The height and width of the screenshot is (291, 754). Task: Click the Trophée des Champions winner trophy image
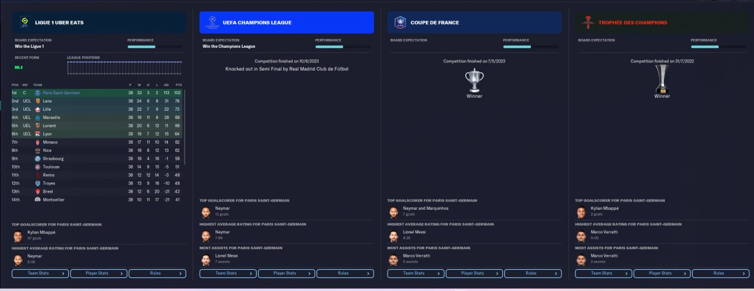[662, 79]
